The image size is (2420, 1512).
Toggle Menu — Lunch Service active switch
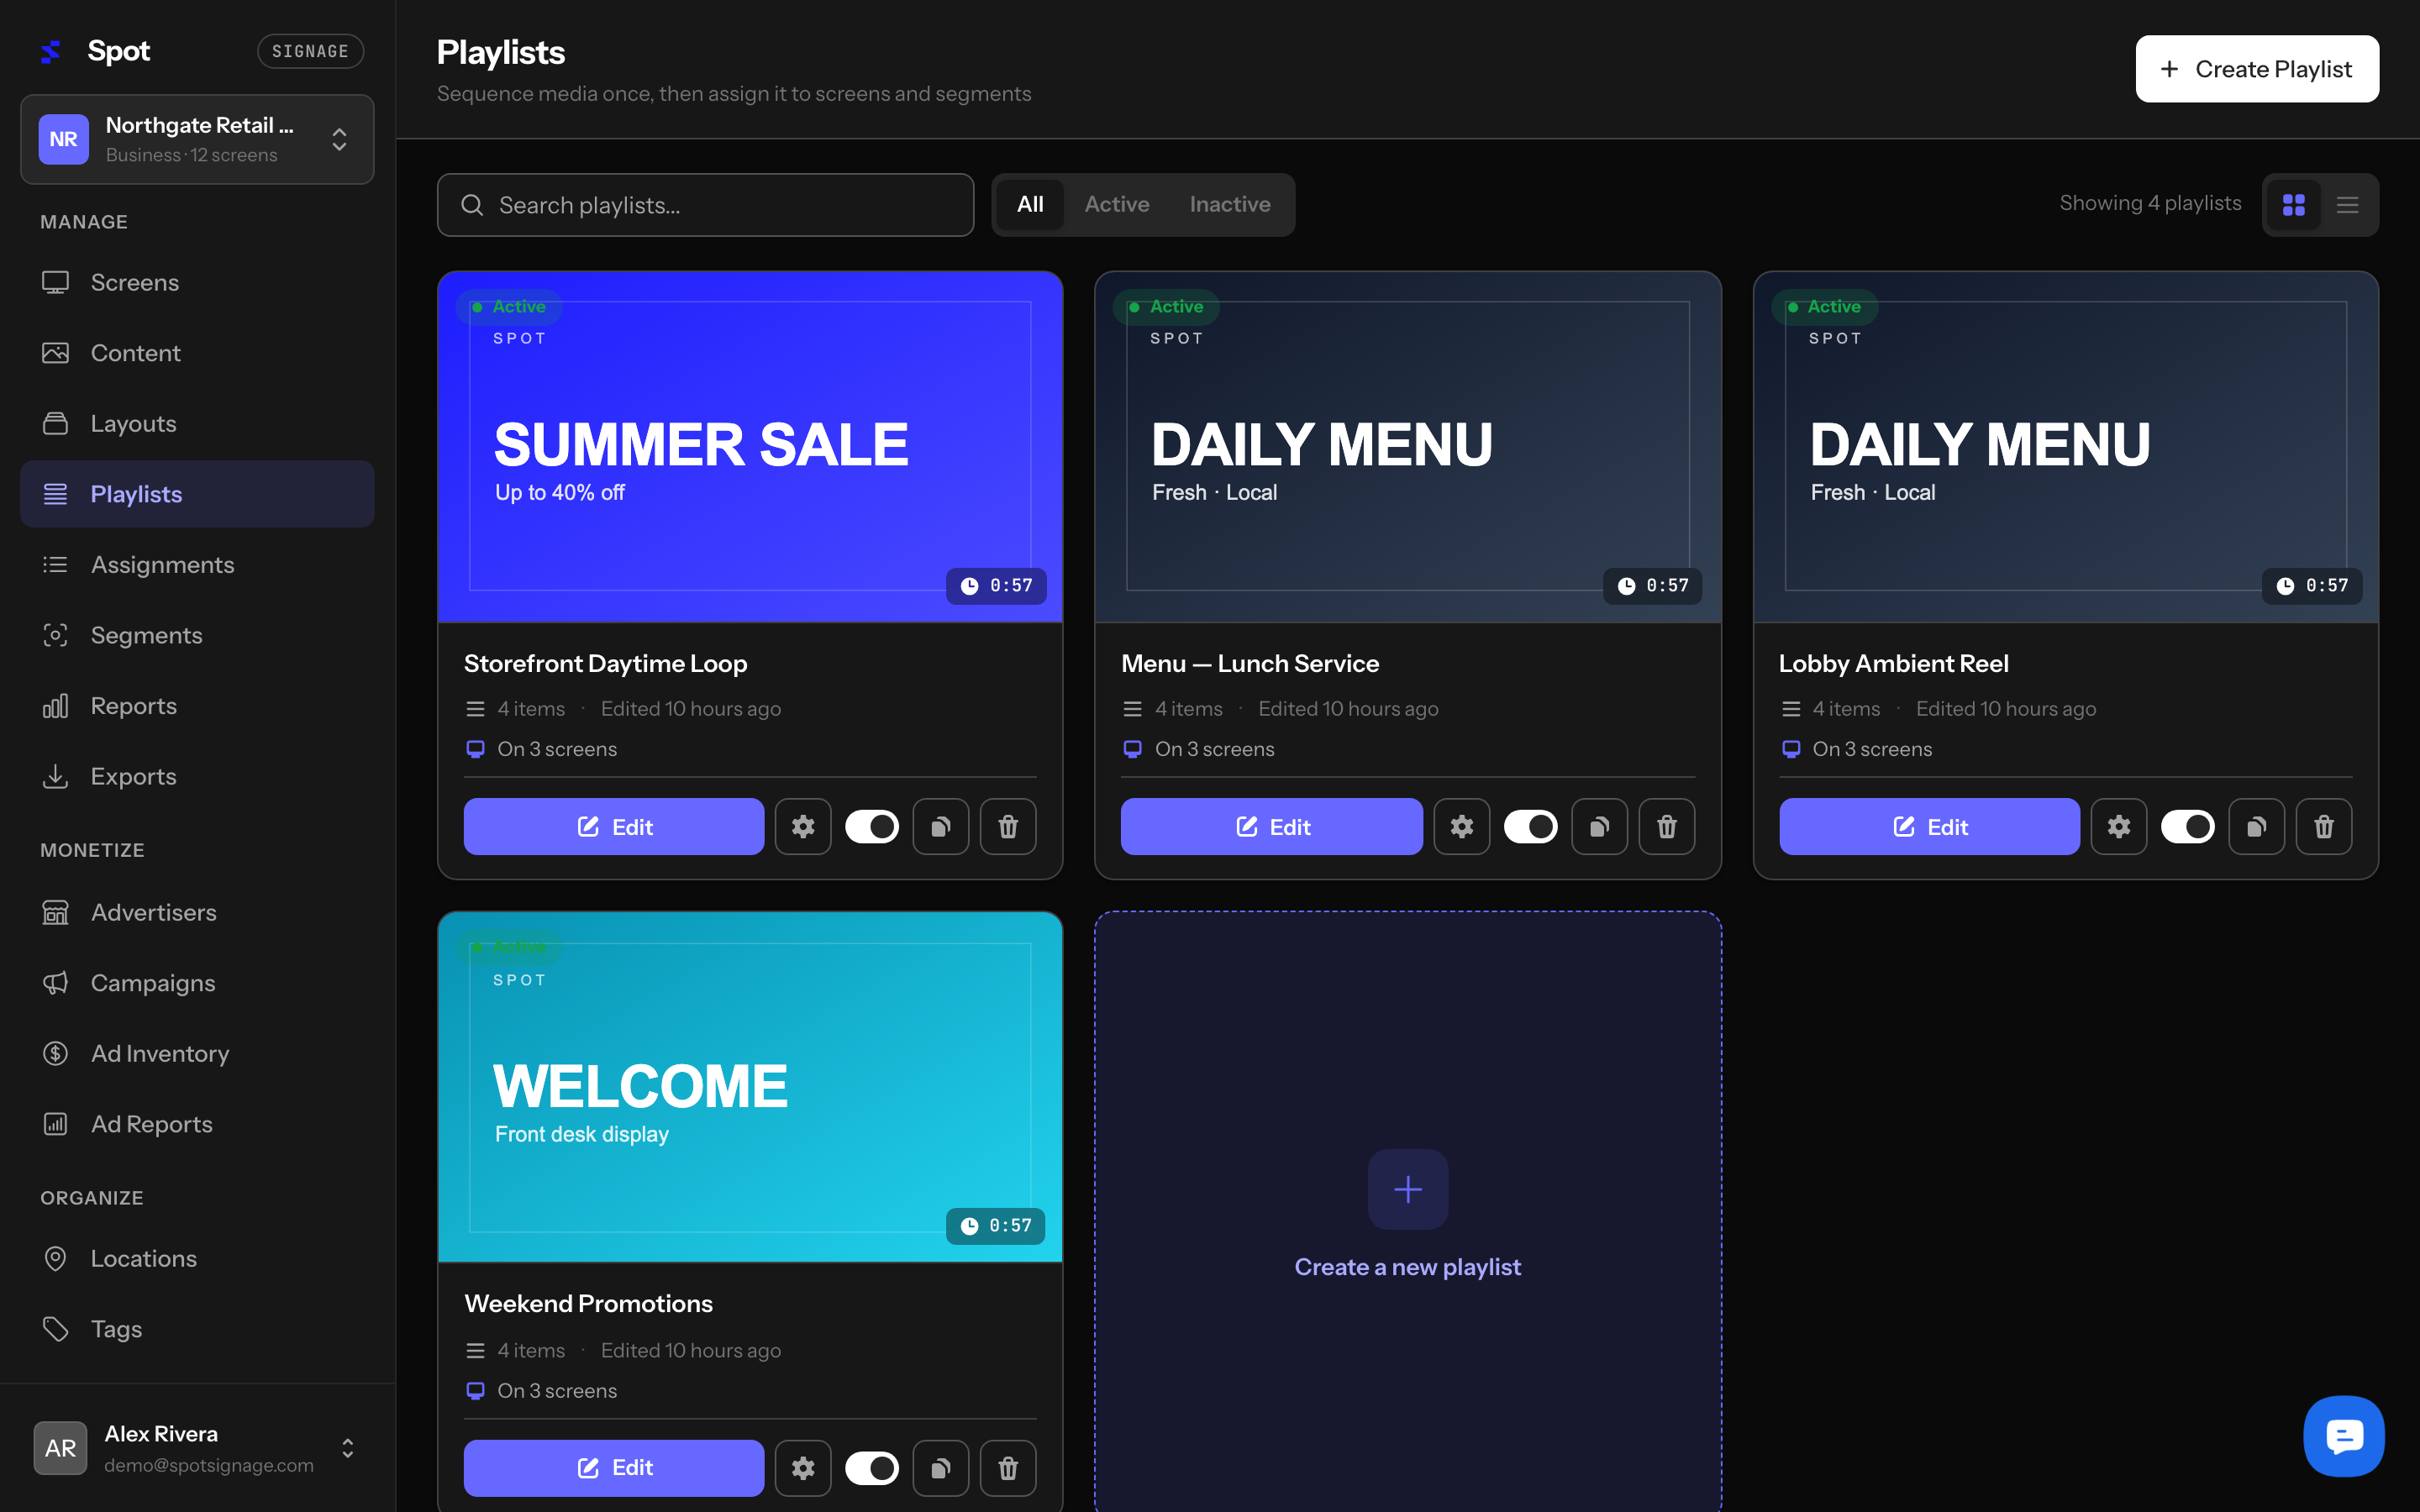point(1530,826)
